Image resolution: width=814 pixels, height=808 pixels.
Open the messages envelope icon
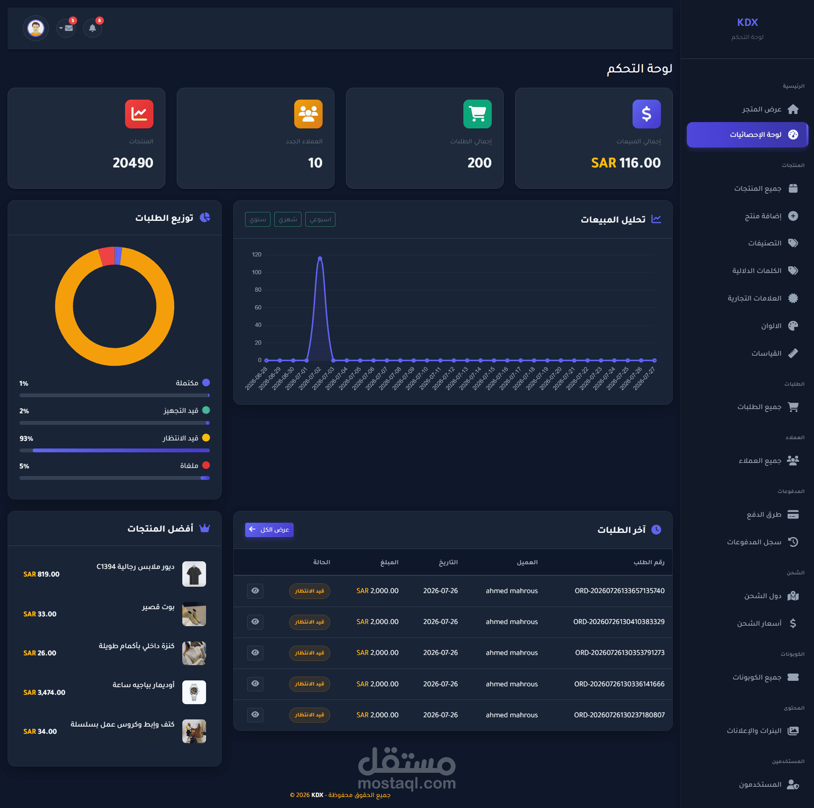point(66,28)
